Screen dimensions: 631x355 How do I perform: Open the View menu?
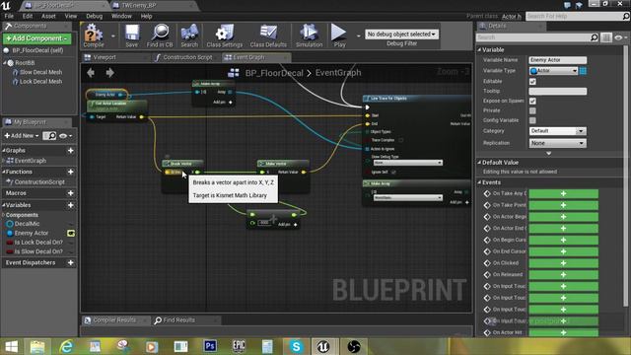point(71,16)
